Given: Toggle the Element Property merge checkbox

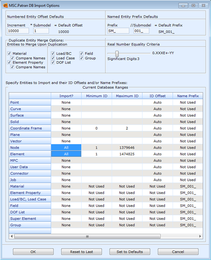Looking at the screenshot, I should pos(9,63).
